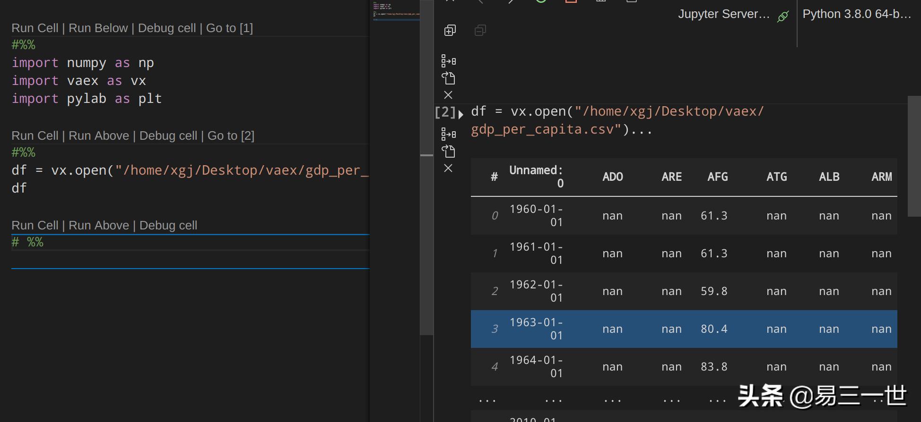This screenshot has height=422, width=921.
Task: Open the Python 3.8.0 64-bit kernel selector
Action: tap(857, 14)
